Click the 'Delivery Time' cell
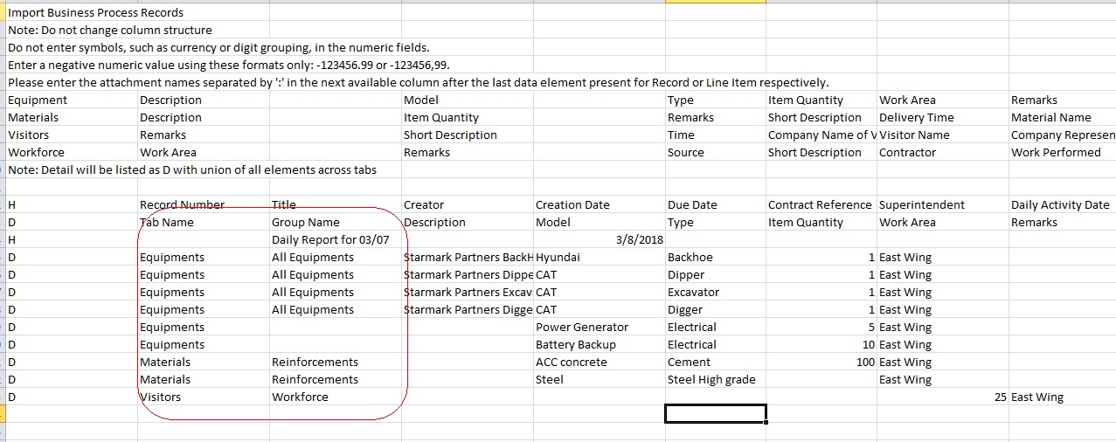 pyautogui.click(x=943, y=117)
